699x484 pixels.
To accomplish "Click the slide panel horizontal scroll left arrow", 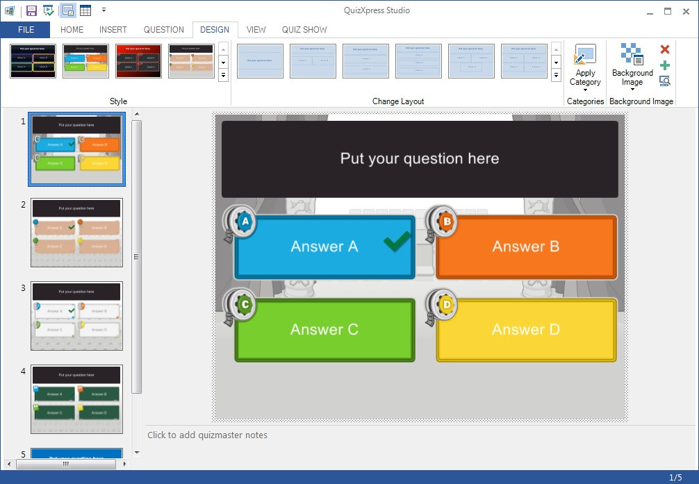I will 9,464.
